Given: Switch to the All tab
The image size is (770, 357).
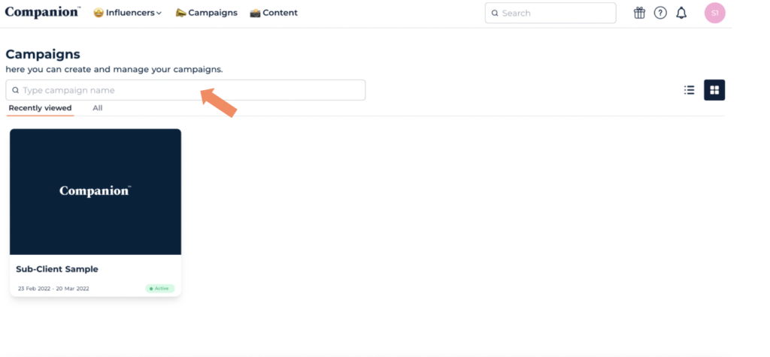Looking at the screenshot, I should coord(98,108).
